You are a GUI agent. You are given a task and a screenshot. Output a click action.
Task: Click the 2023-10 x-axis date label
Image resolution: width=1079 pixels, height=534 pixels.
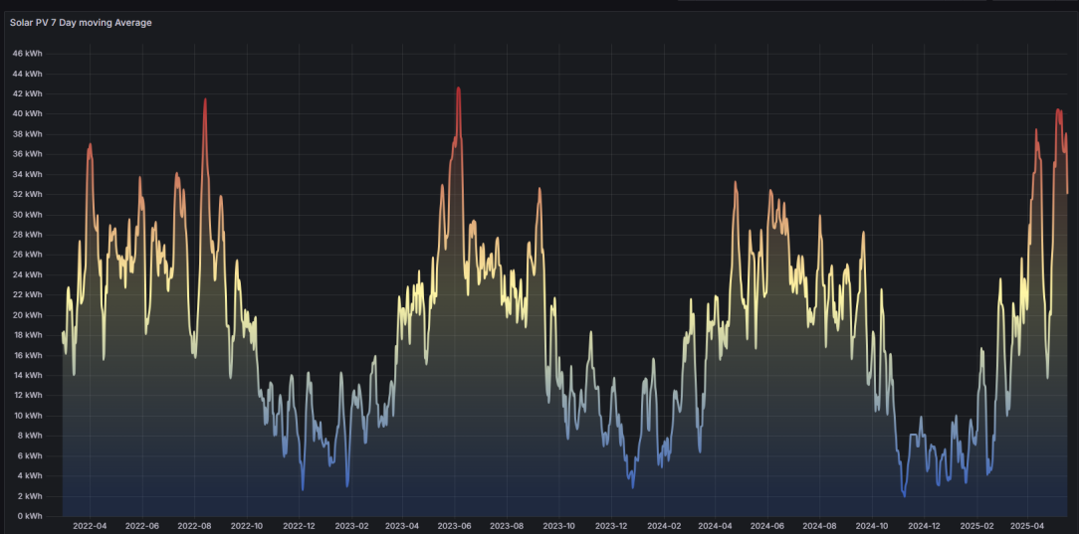(559, 526)
